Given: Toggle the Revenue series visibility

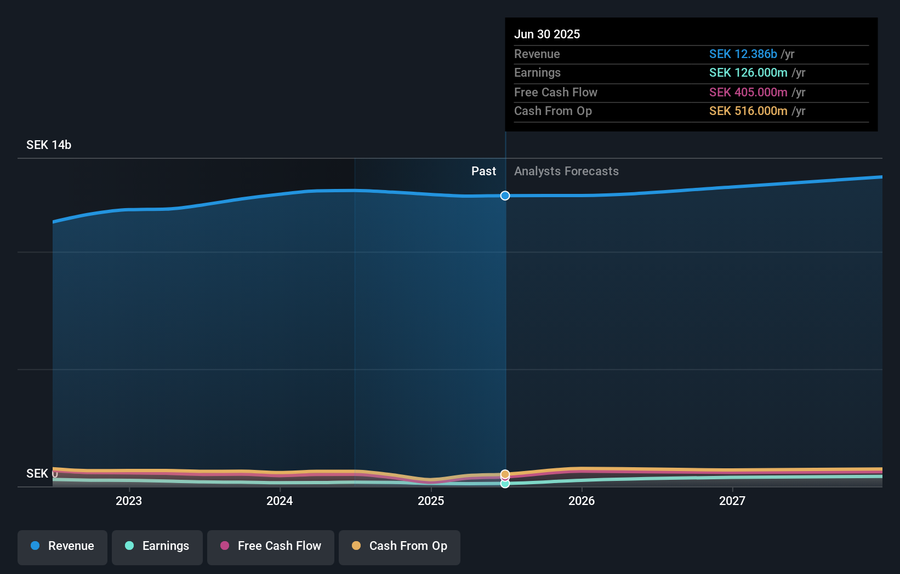Looking at the screenshot, I should point(62,547).
